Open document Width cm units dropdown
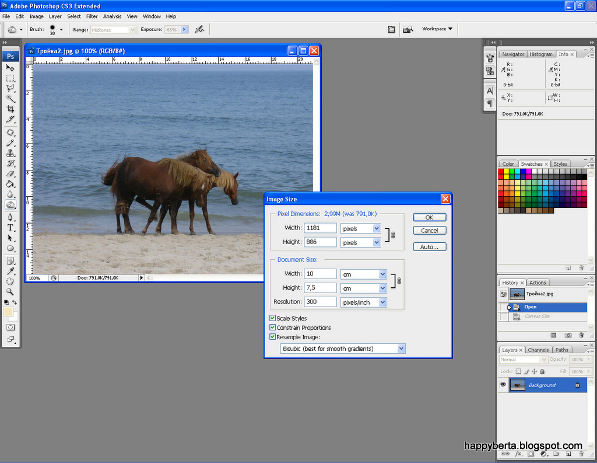 (x=382, y=274)
